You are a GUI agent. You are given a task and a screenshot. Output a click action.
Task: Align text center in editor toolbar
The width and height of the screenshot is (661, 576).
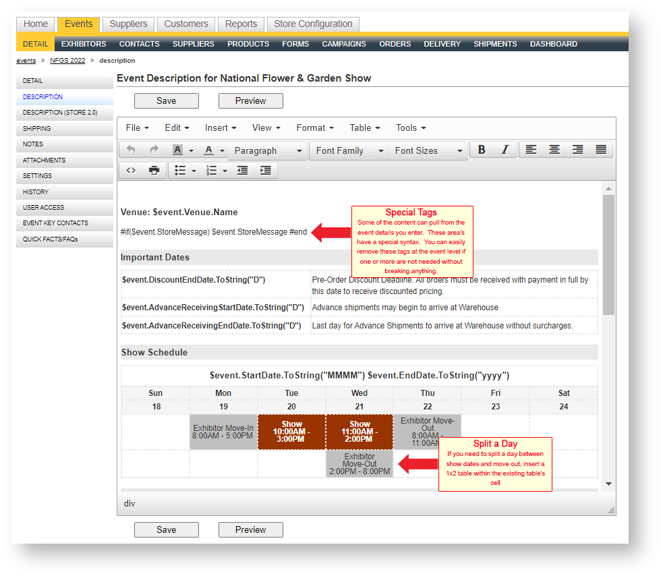click(554, 150)
